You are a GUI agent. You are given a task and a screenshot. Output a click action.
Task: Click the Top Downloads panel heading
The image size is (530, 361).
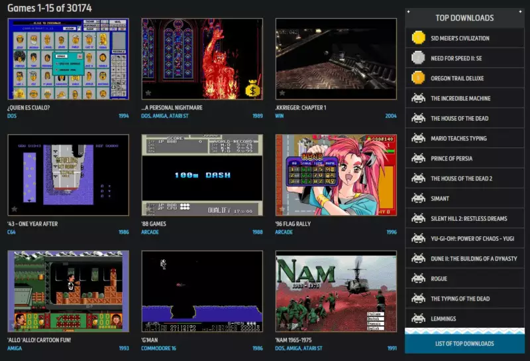point(464,18)
